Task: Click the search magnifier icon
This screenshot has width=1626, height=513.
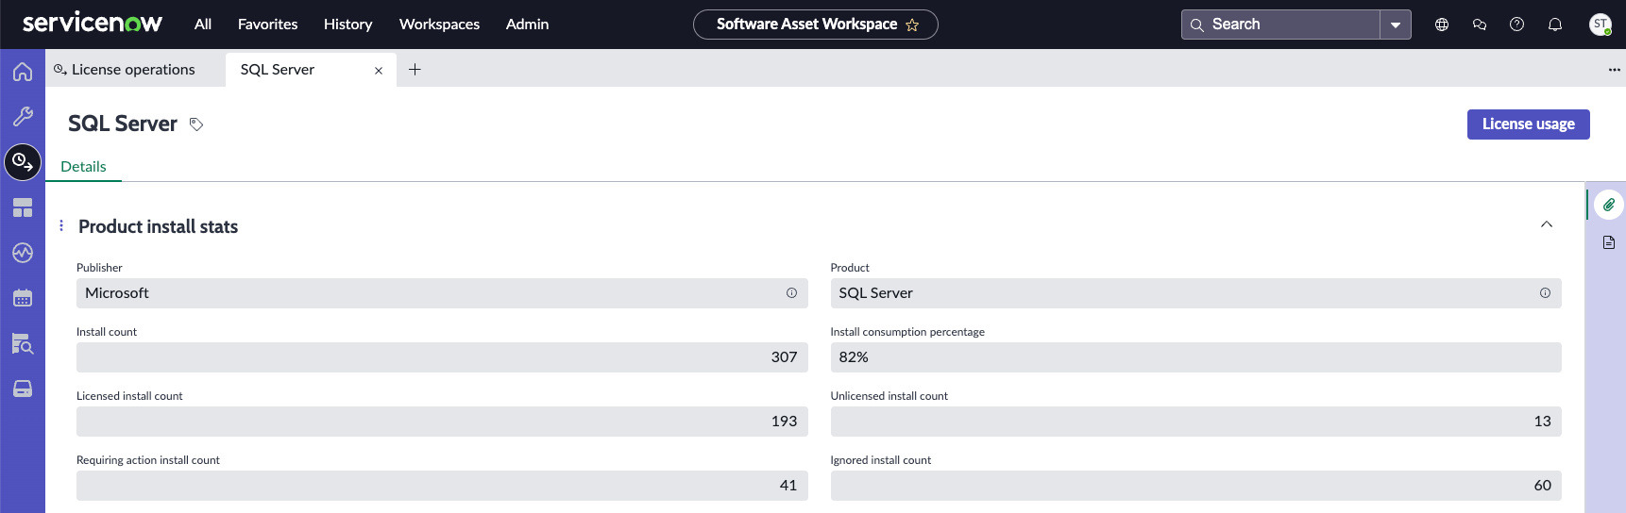Action: (1196, 25)
